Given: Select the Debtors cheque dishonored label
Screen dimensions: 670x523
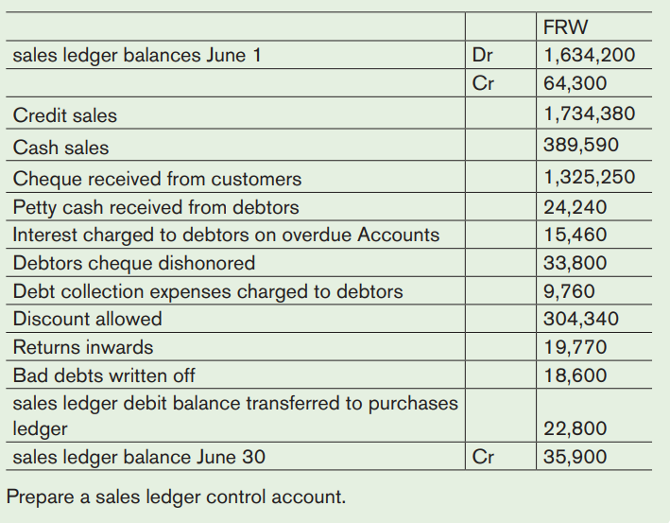Looking at the screenshot, I should tap(134, 263).
